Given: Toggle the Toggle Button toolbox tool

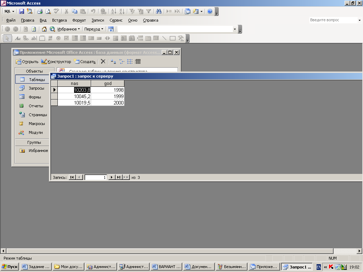Looking at the screenshot, I should click(50, 38).
